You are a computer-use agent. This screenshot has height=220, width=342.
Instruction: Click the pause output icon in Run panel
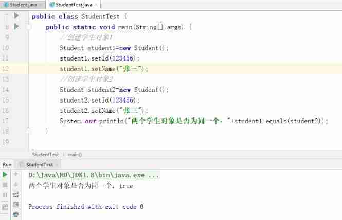click(x=5, y=195)
